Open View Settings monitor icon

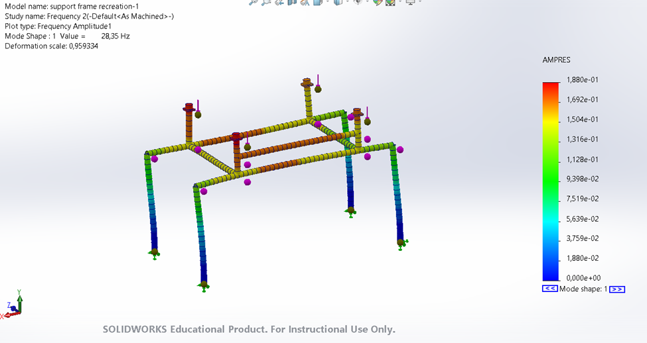point(411,2)
